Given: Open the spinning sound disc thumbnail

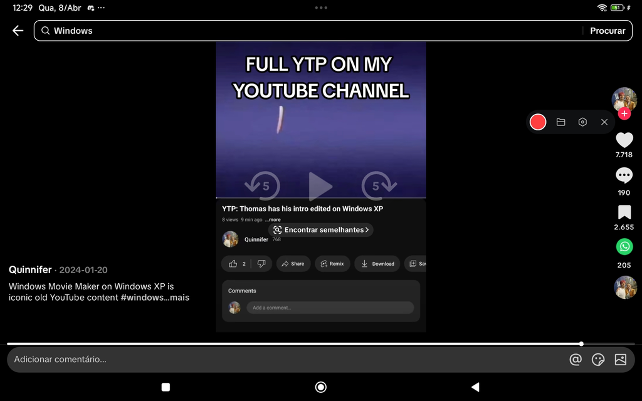Looking at the screenshot, I should click(625, 287).
